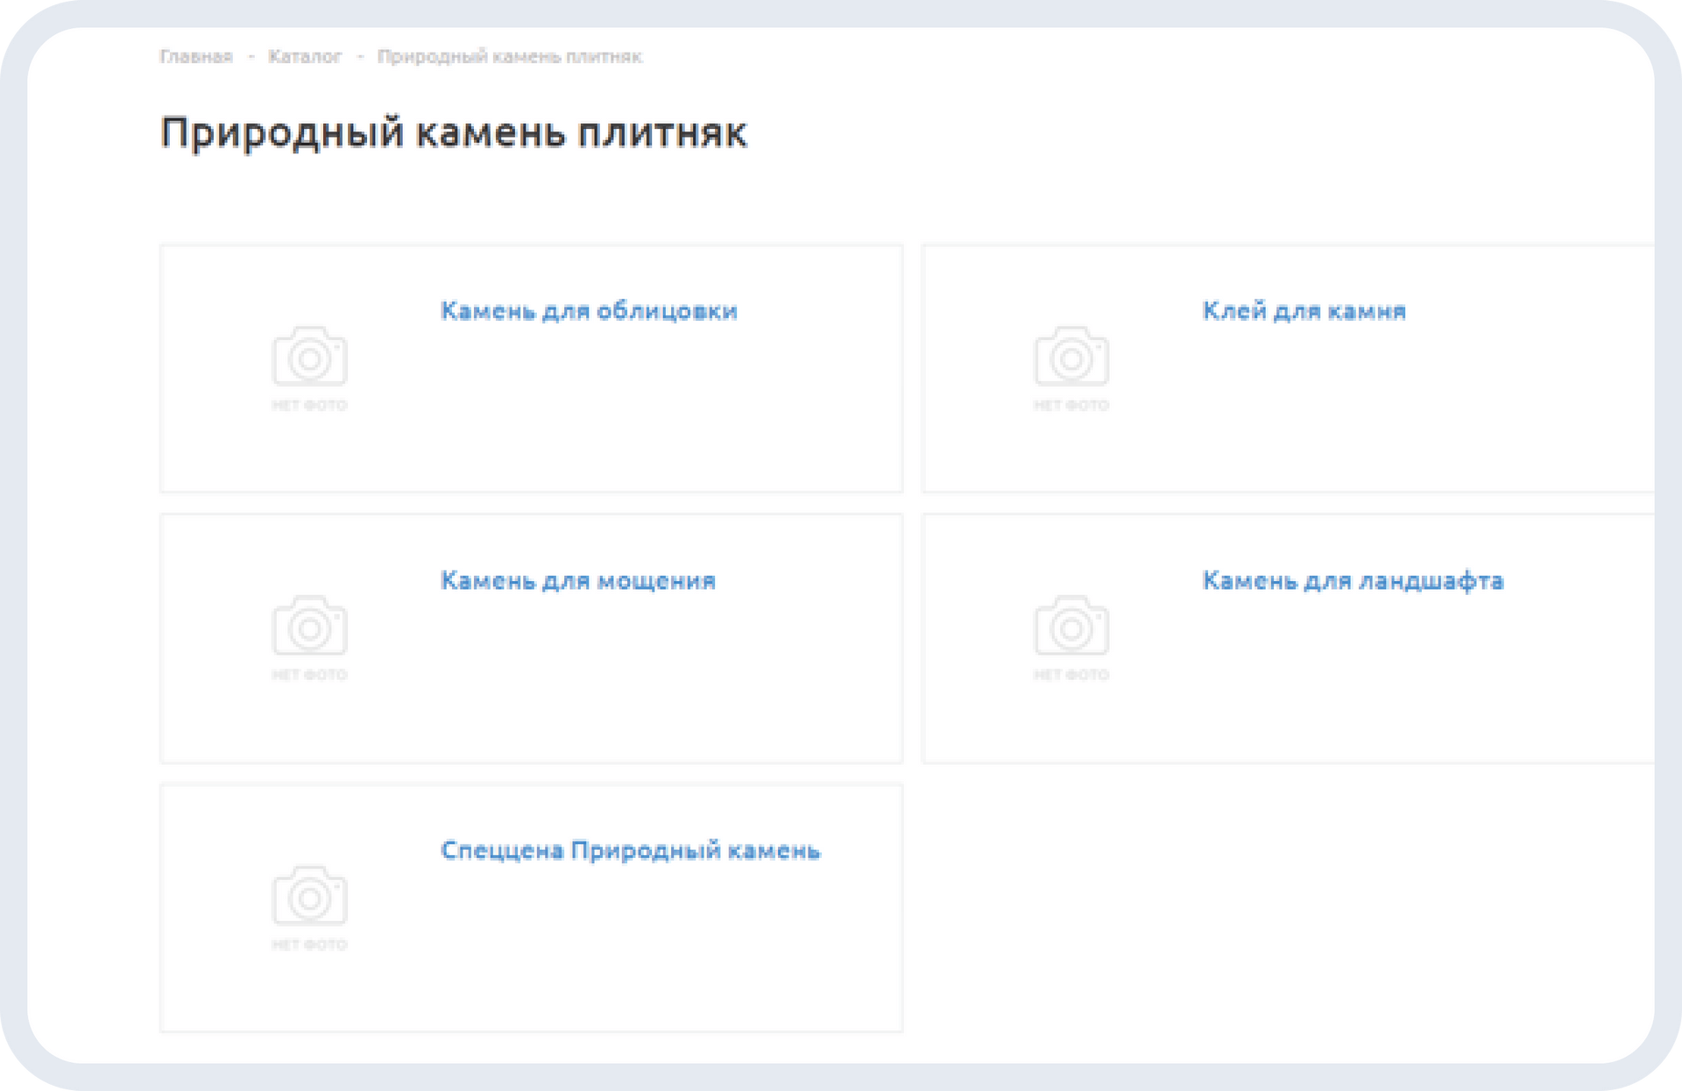Click НЕТ ФОТО label under Камень для мощения
The width and height of the screenshot is (1682, 1091).
click(x=309, y=675)
